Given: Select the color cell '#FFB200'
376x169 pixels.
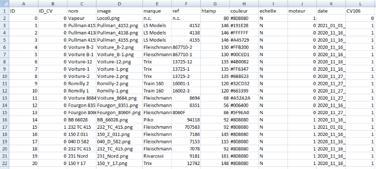Looking at the screenshot, I should 244,47.
